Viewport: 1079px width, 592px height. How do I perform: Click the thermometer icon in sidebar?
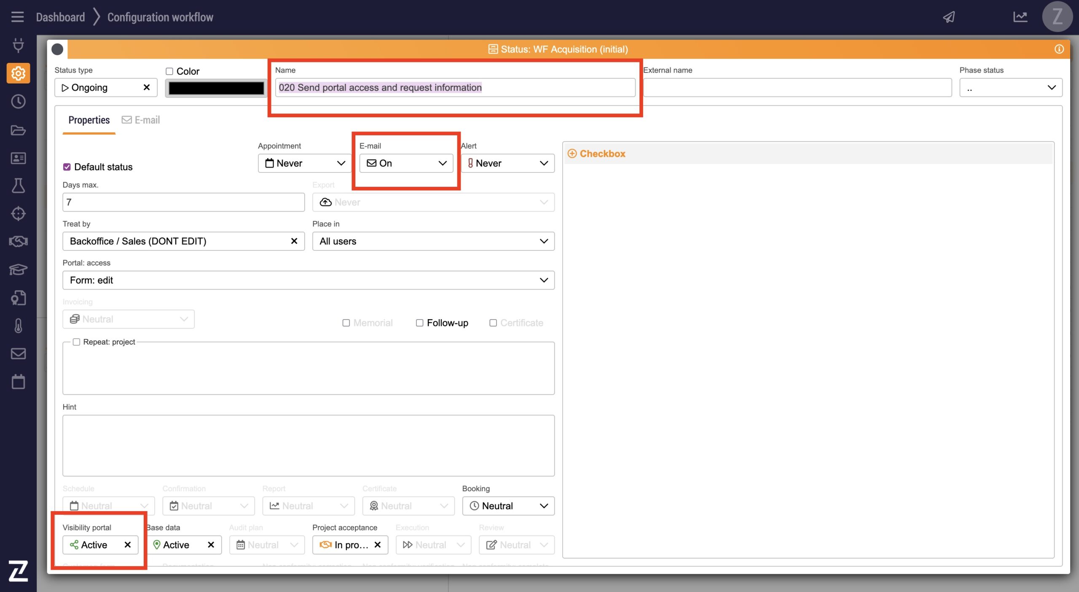tap(18, 326)
